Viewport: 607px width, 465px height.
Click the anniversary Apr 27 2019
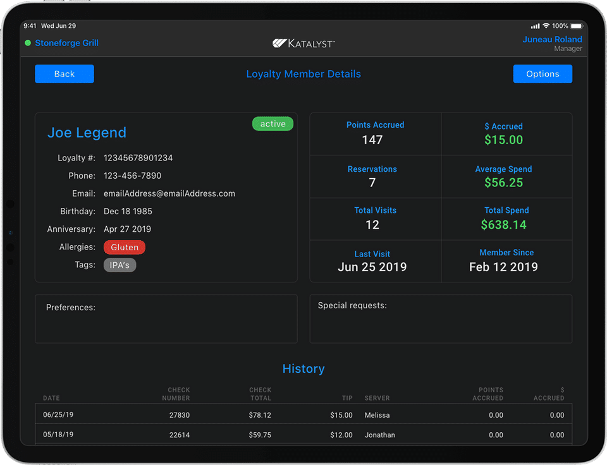pyautogui.click(x=127, y=229)
